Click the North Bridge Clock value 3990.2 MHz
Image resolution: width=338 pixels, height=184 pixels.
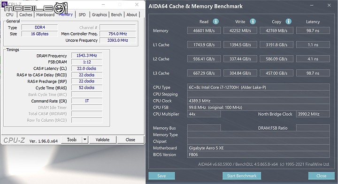click(x=313, y=114)
